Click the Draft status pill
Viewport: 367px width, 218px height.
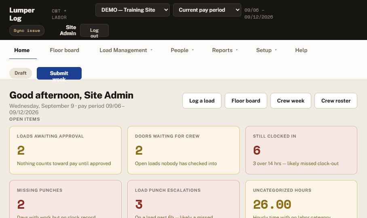coord(21,73)
